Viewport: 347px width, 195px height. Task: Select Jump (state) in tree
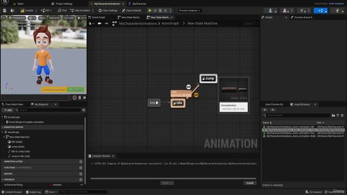(x=16, y=147)
